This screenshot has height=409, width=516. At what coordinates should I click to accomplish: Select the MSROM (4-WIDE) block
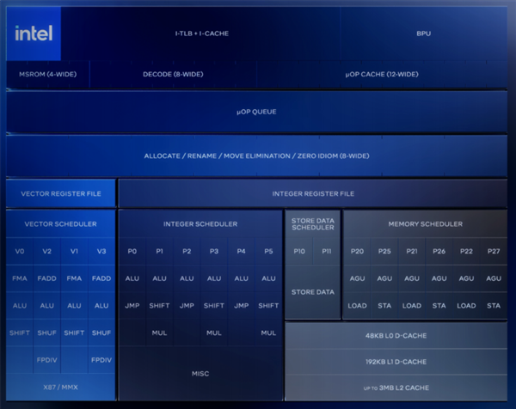(x=47, y=75)
